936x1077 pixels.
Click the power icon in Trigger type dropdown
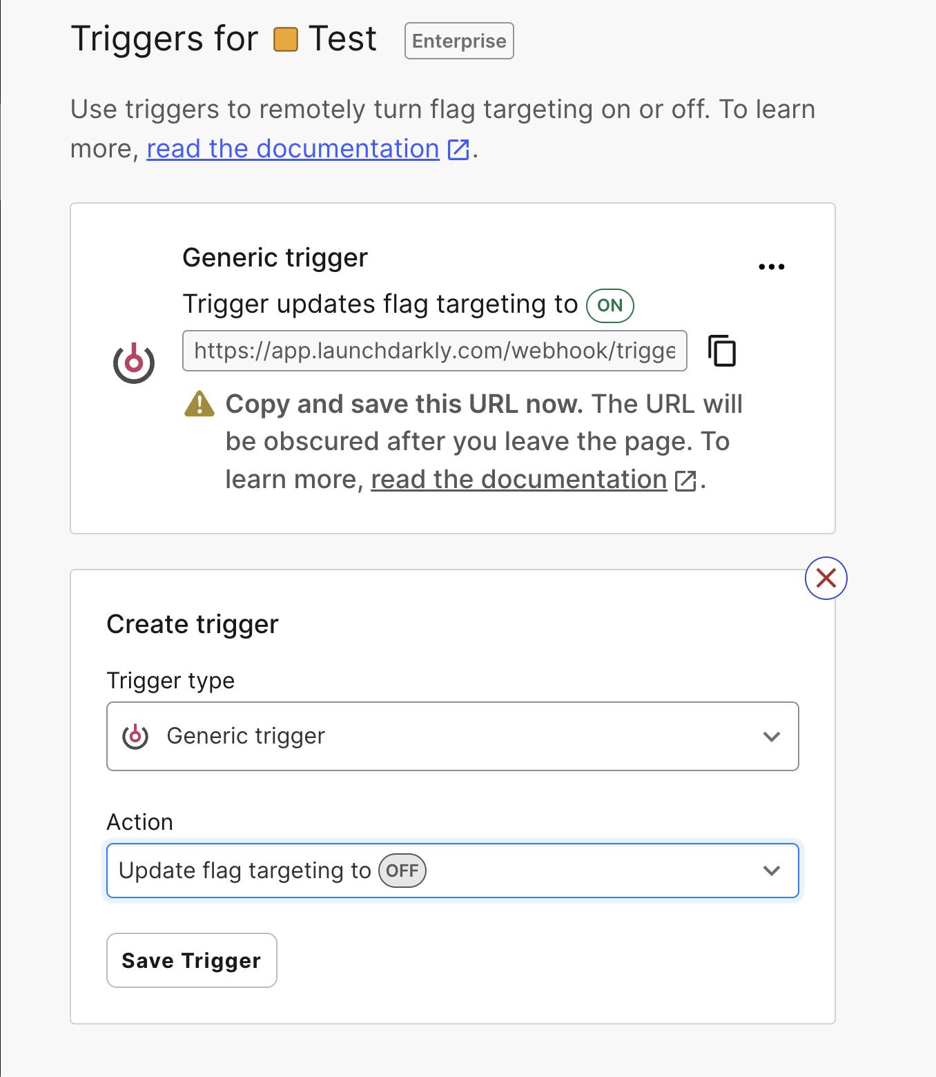pos(135,736)
